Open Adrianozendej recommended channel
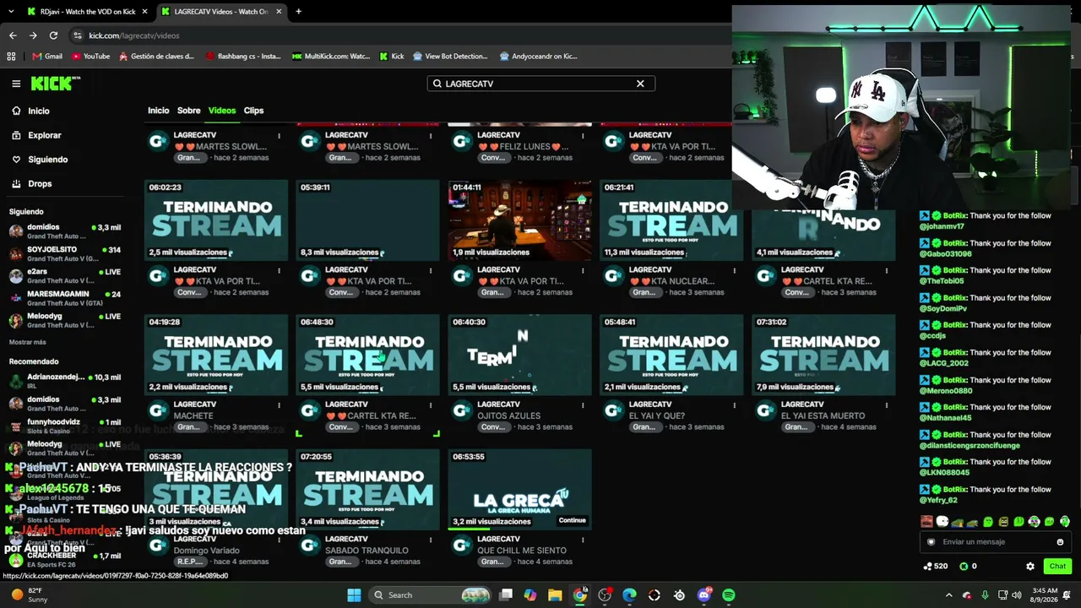This screenshot has width=1081, height=608. coord(65,381)
